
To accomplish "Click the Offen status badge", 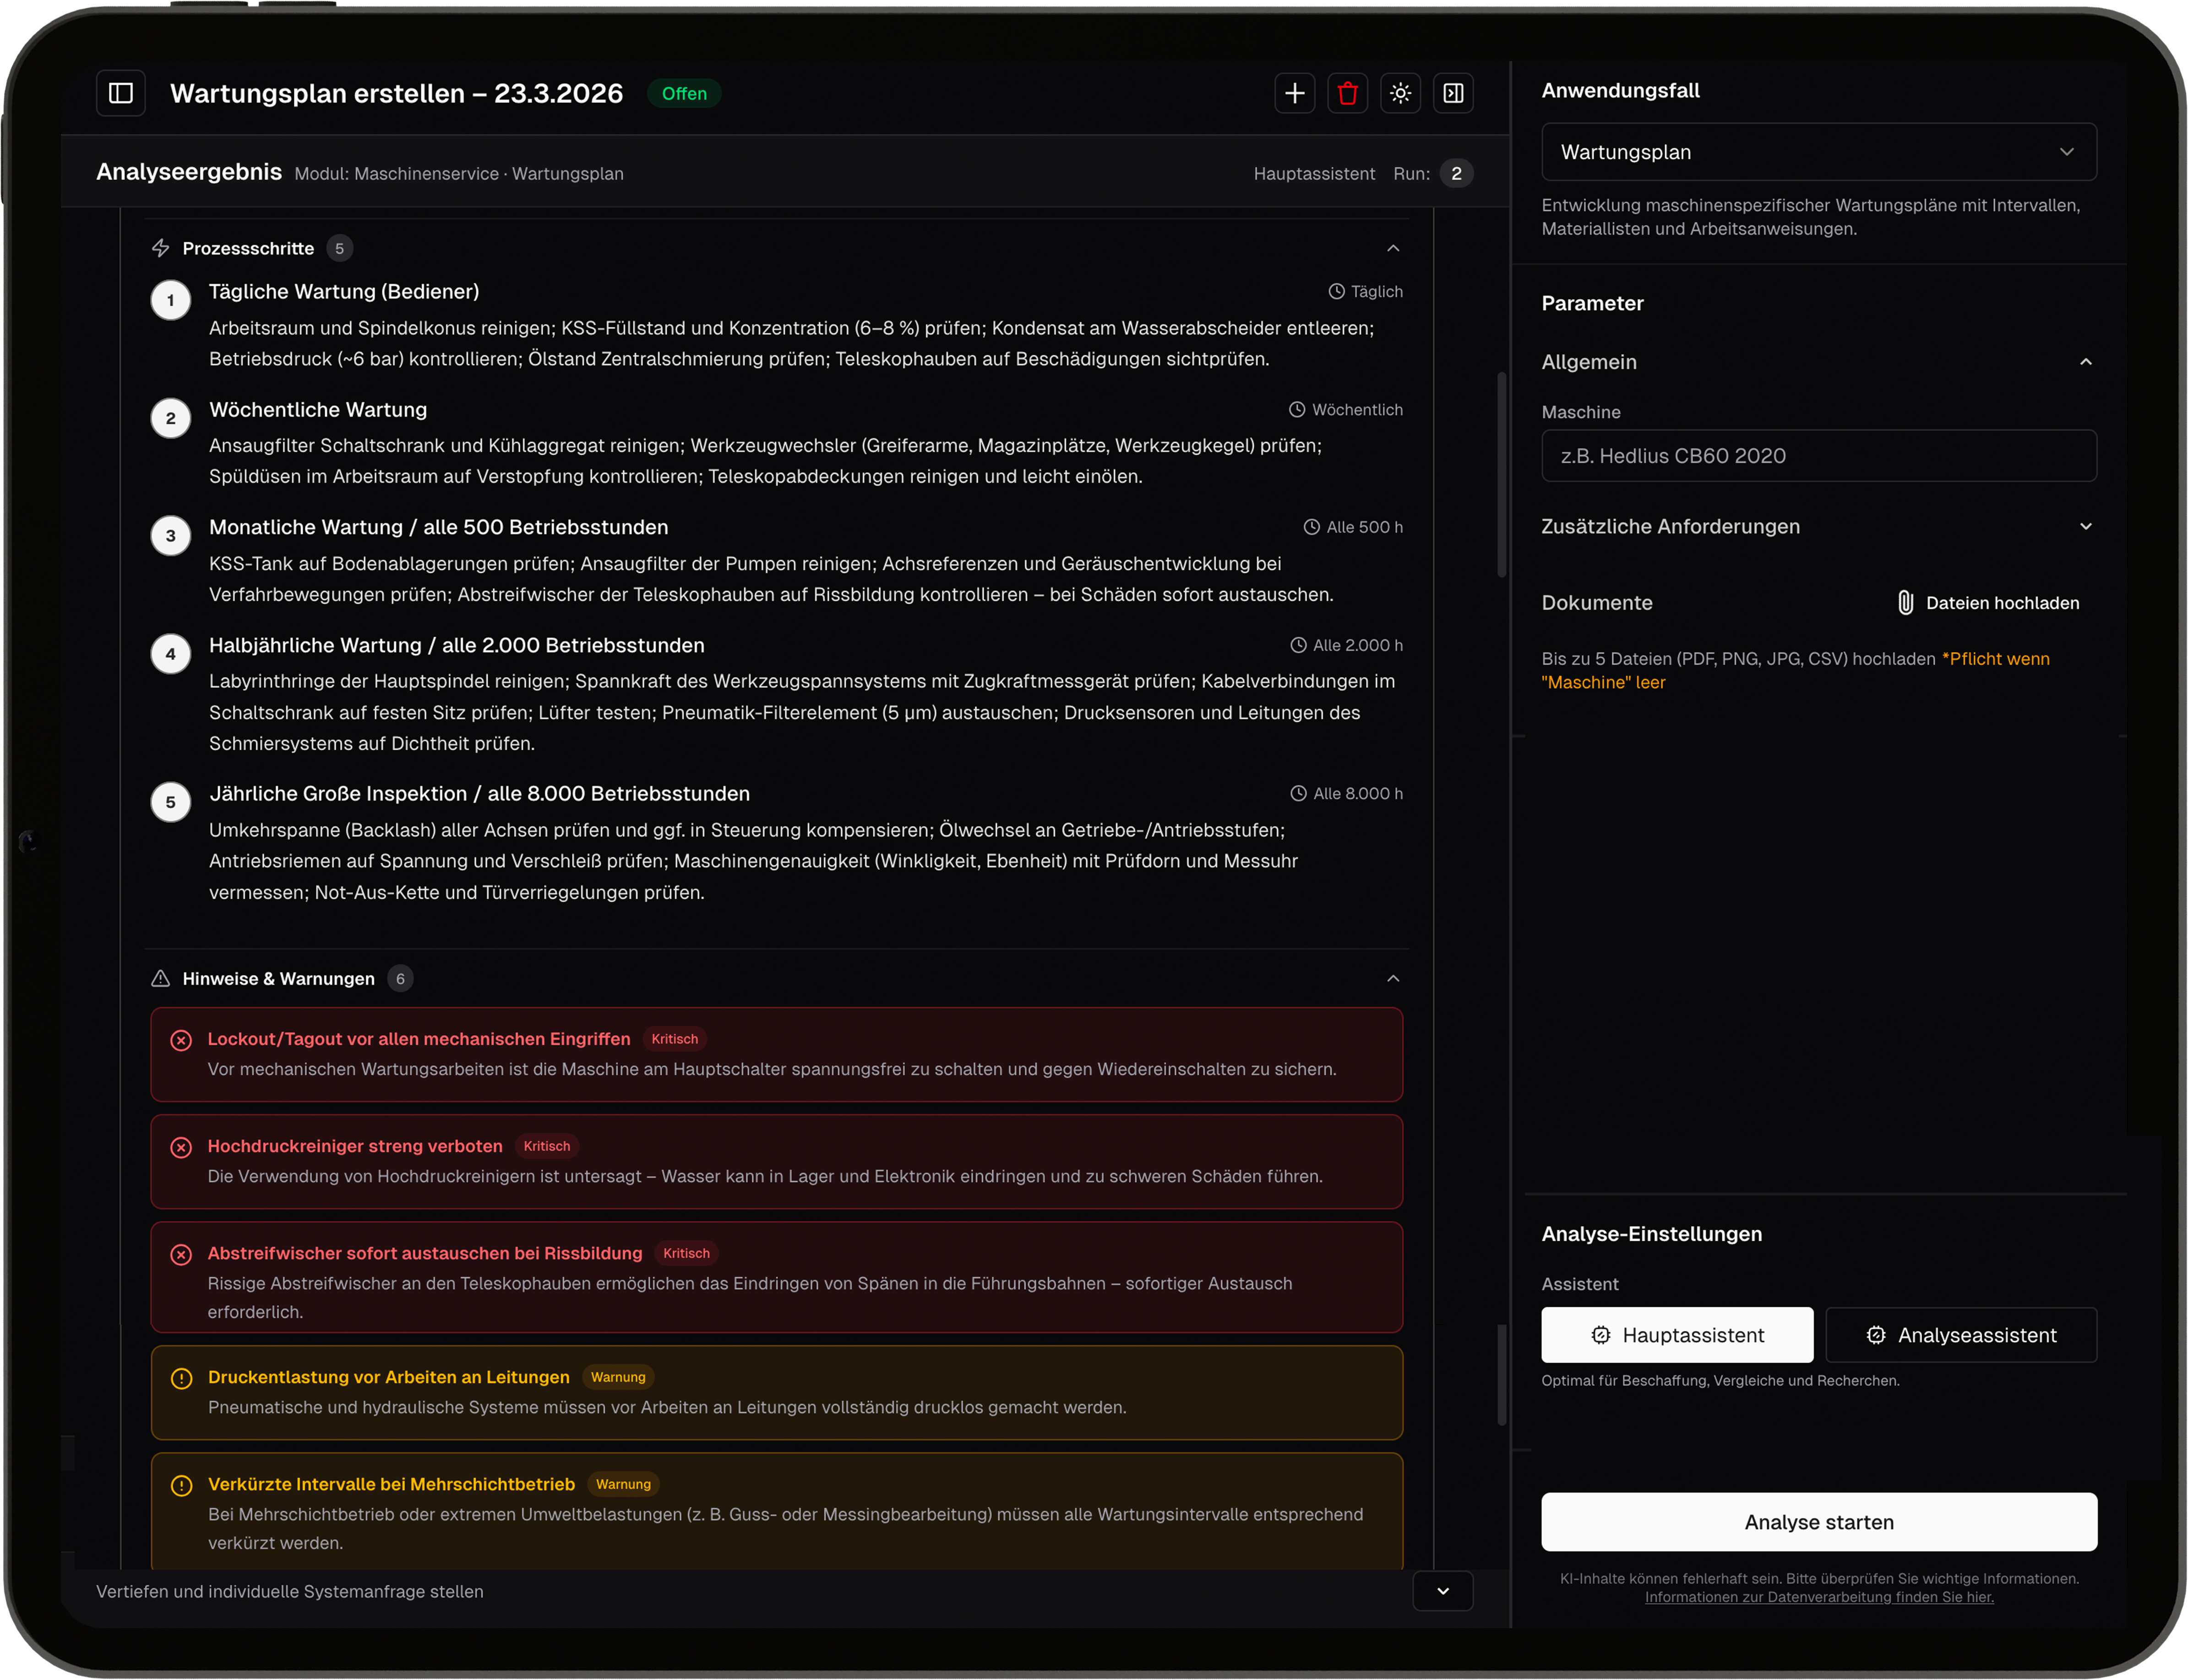I will [684, 93].
